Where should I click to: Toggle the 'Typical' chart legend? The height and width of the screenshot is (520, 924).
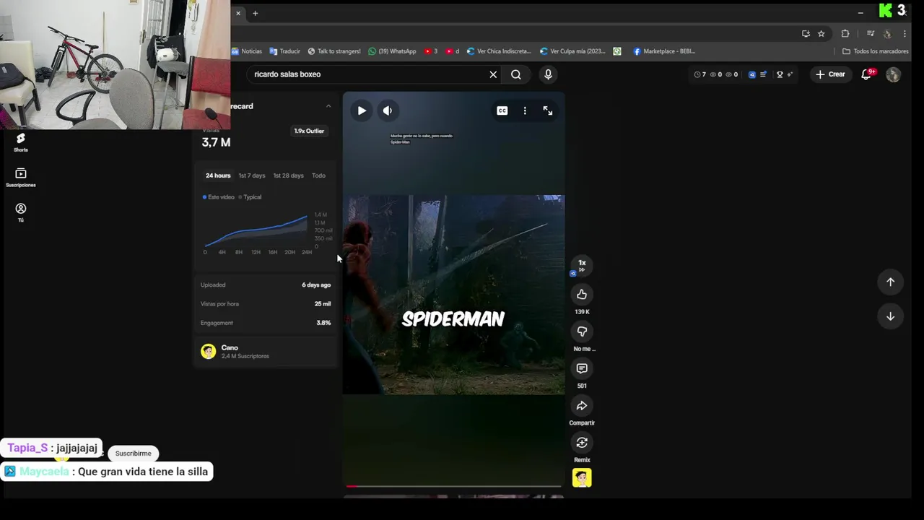tap(250, 197)
